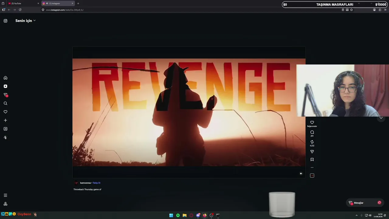Open the profile avatar in left sidebar
389x219 pixels.
[x=5, y=137]
